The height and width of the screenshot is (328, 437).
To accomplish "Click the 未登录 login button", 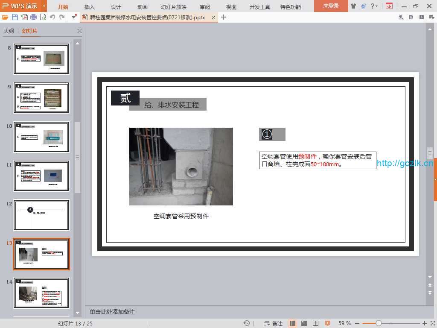I will point(331,6).
